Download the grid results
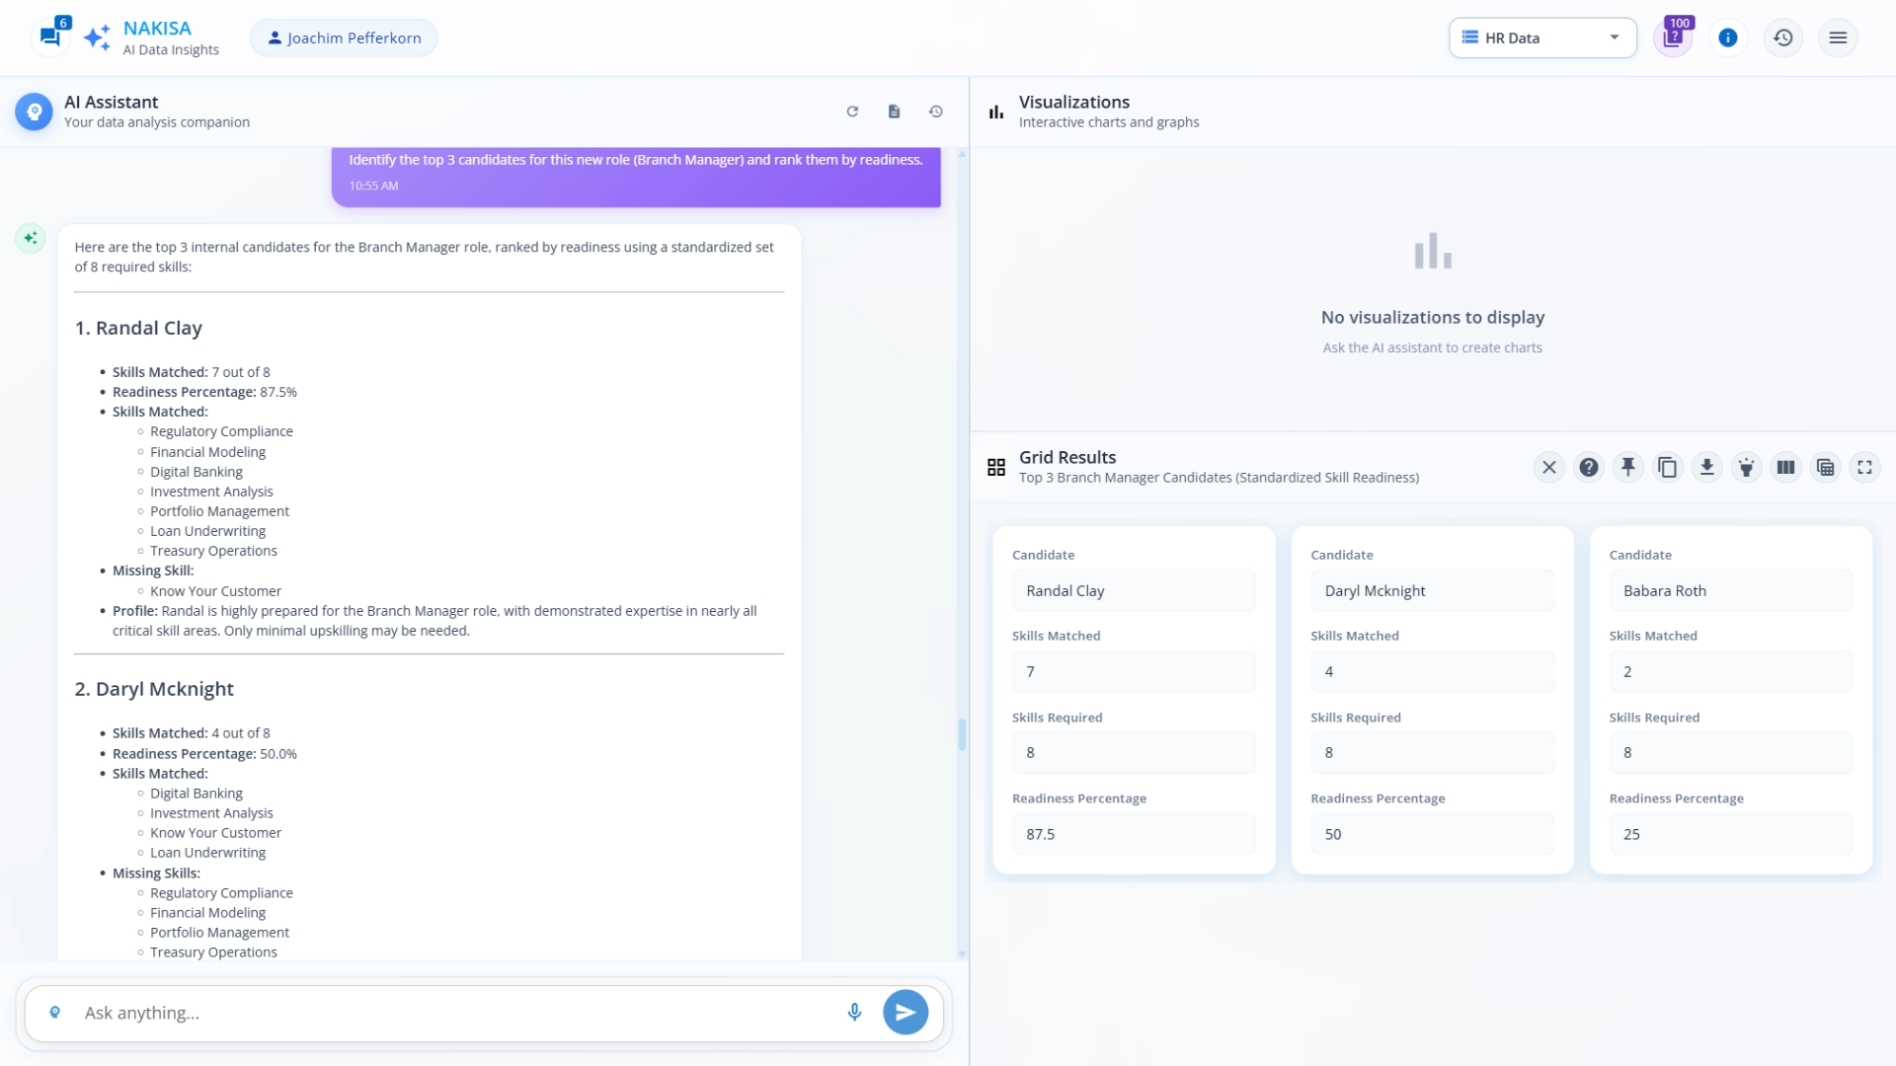1896x1066 pixels. [x=1706, y=467]
